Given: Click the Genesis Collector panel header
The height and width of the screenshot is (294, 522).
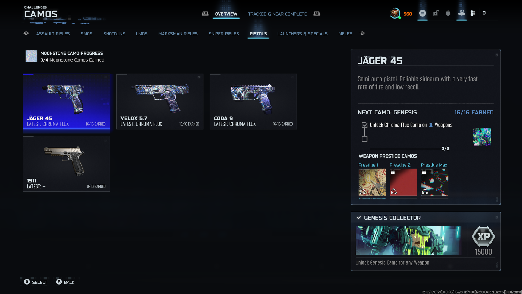Looking at the screenshot, I should [426, 218].
